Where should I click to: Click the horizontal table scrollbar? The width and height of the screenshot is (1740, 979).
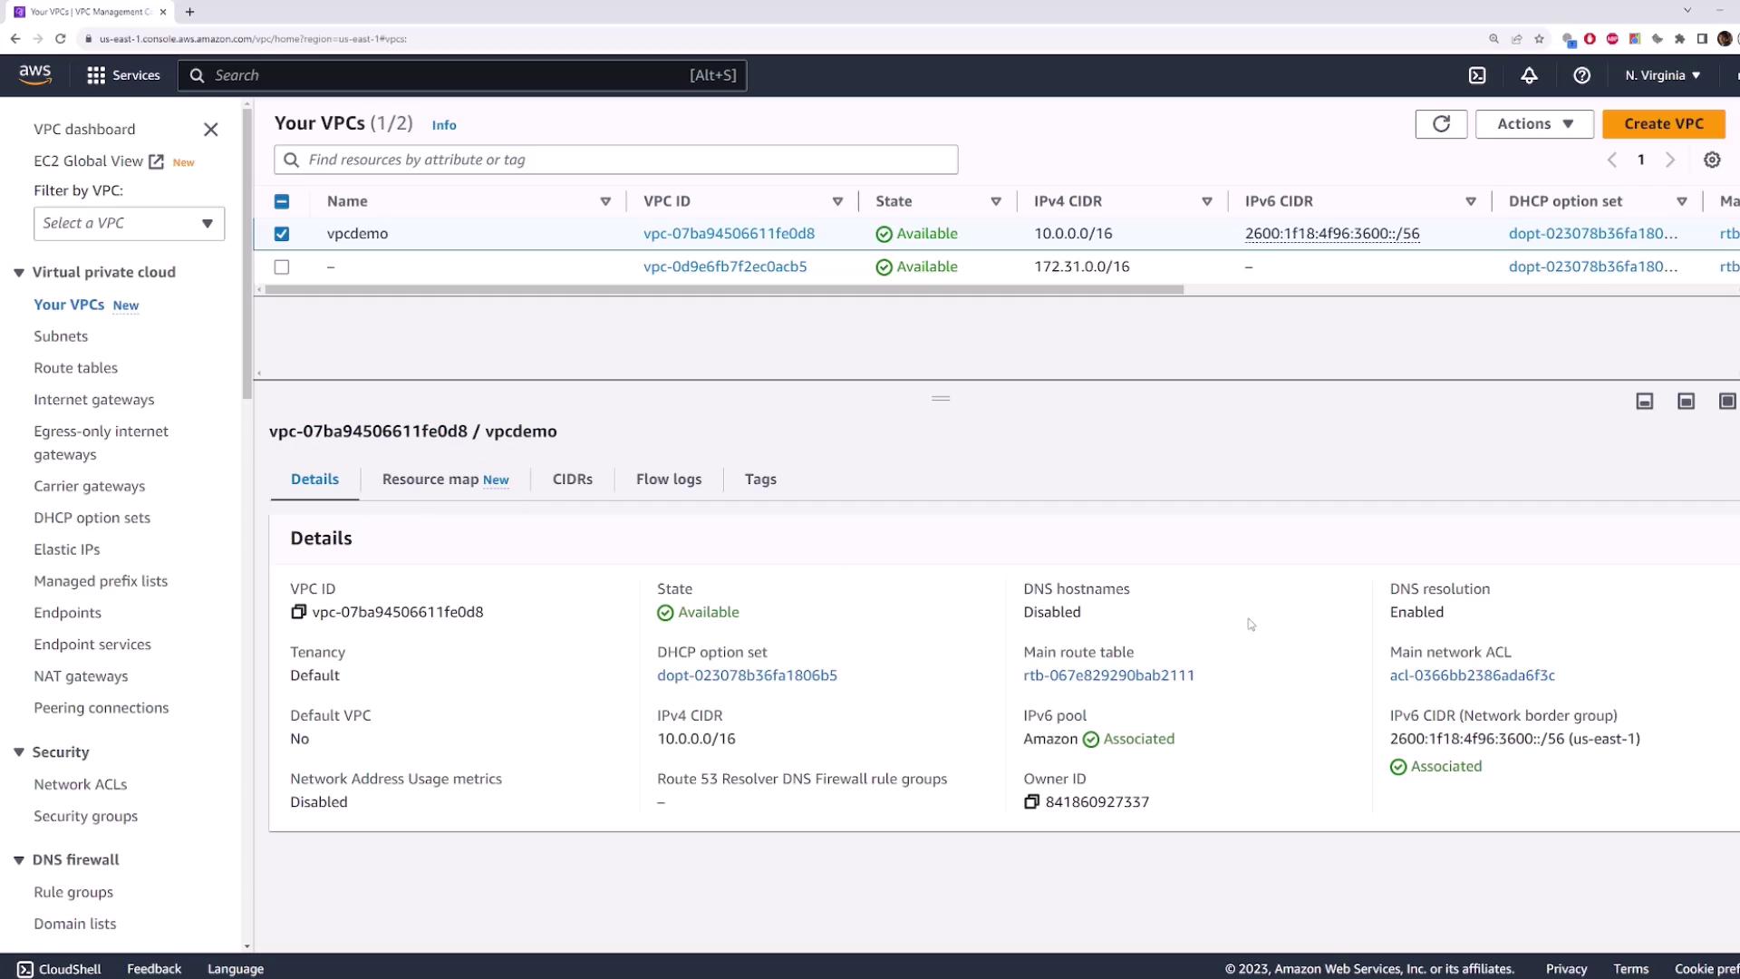pyautogui.click(x=723, y=290)
